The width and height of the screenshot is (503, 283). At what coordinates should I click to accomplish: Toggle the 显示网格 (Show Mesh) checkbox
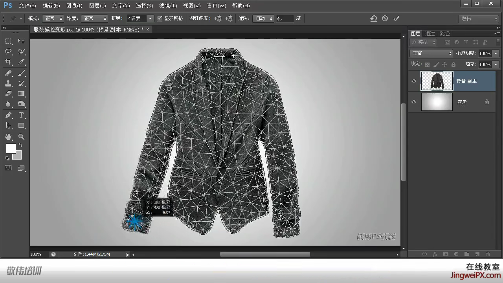(160, 18)
